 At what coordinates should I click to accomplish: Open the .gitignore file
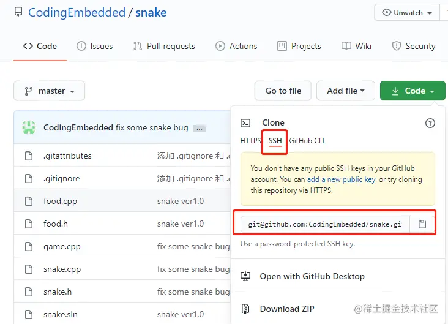[61, 179]
